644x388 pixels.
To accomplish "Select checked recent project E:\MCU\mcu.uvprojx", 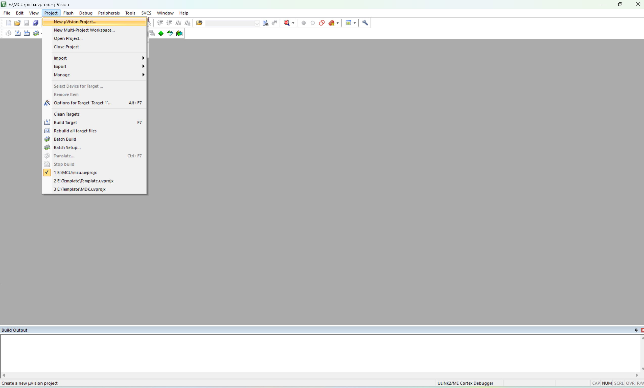I will click(75, 173).
